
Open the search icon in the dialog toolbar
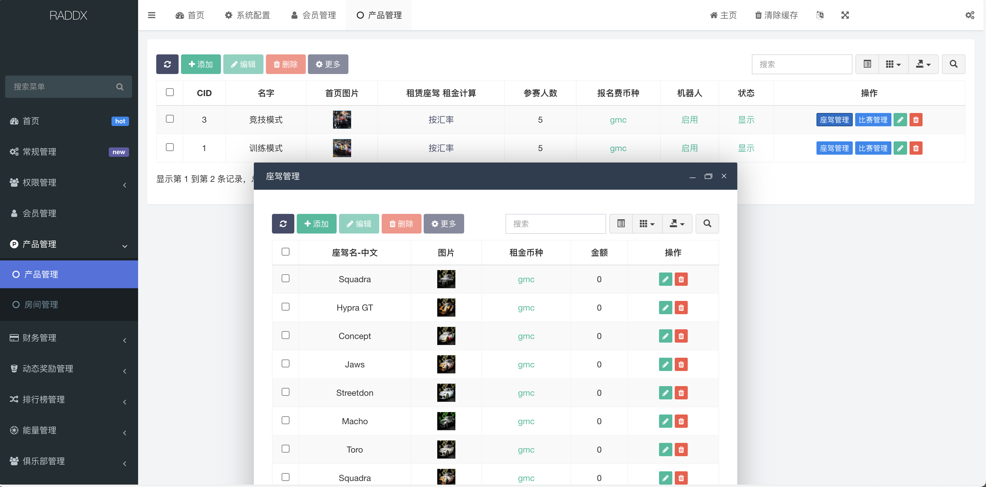707,224
